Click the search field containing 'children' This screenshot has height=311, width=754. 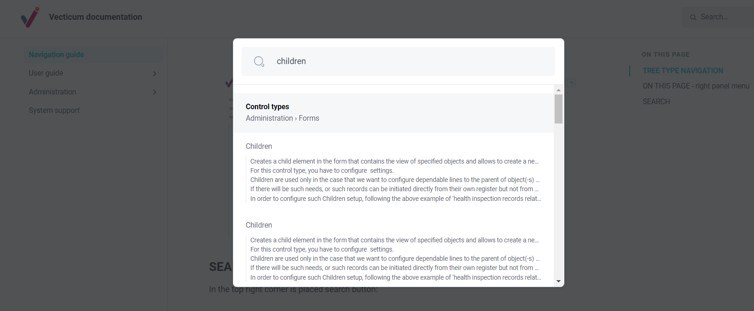pos(398,61)
